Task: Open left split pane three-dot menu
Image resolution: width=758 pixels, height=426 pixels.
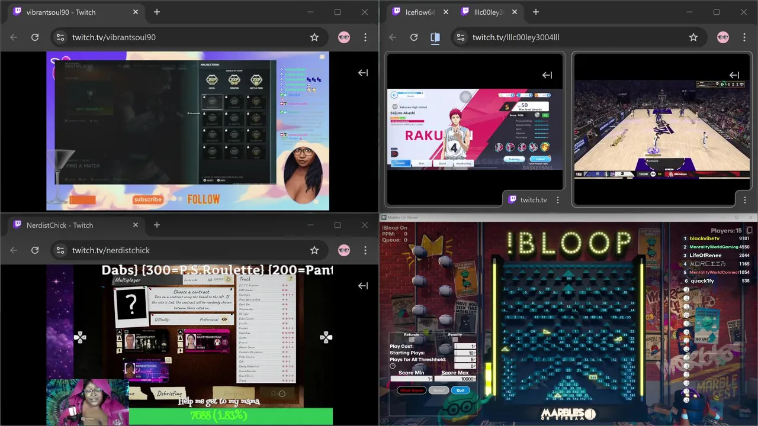Action: point(557,200)
